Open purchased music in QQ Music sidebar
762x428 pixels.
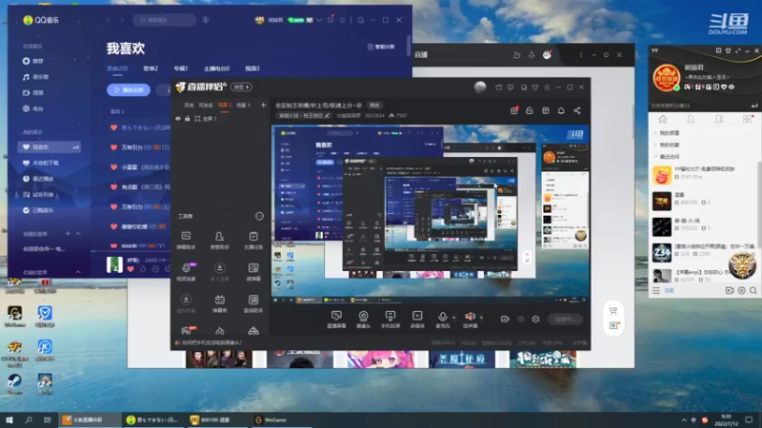38,210
